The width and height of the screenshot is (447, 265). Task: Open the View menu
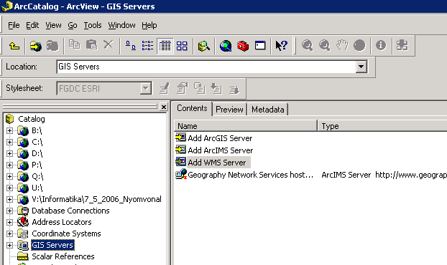pos(53,25)
